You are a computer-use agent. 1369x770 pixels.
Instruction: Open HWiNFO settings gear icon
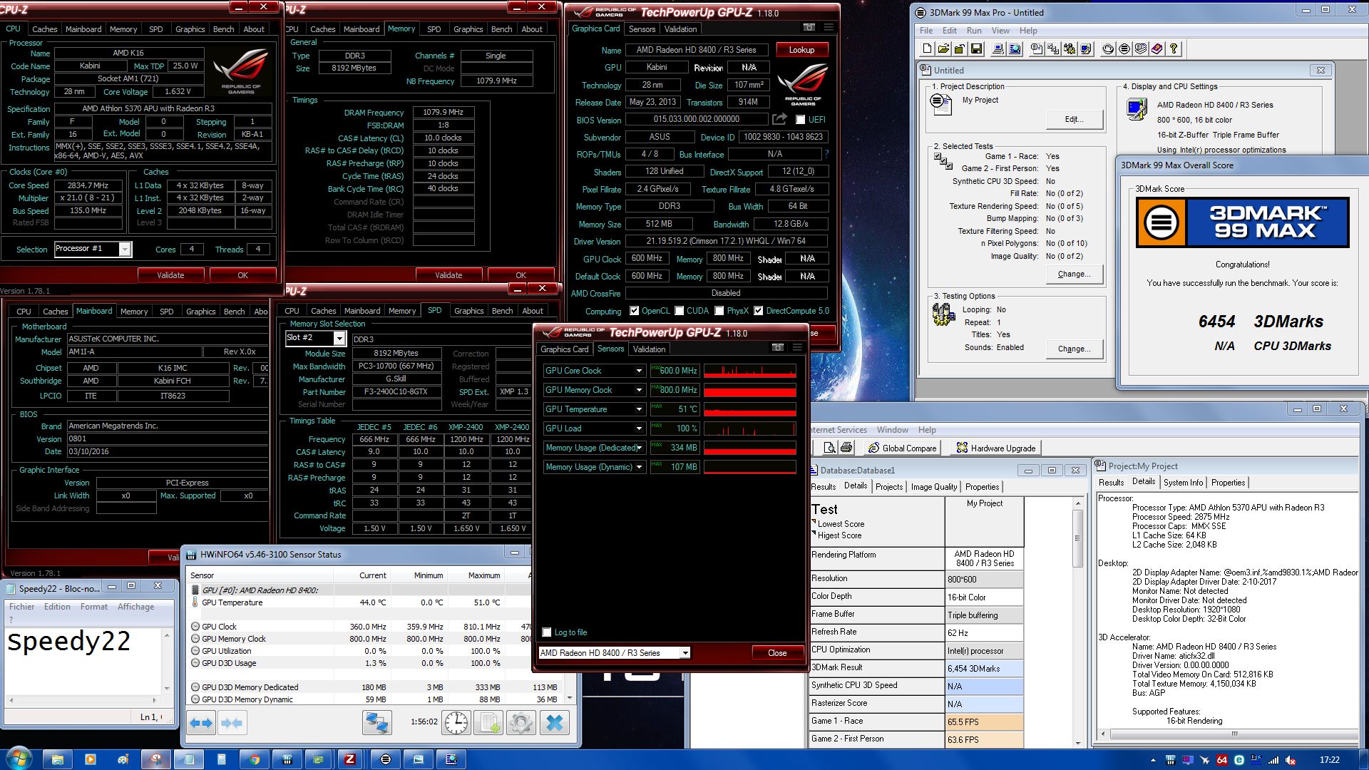coord(521,723)
